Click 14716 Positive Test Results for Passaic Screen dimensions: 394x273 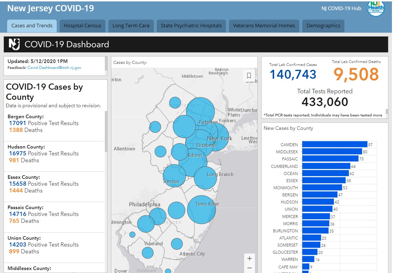click(44, 214)
